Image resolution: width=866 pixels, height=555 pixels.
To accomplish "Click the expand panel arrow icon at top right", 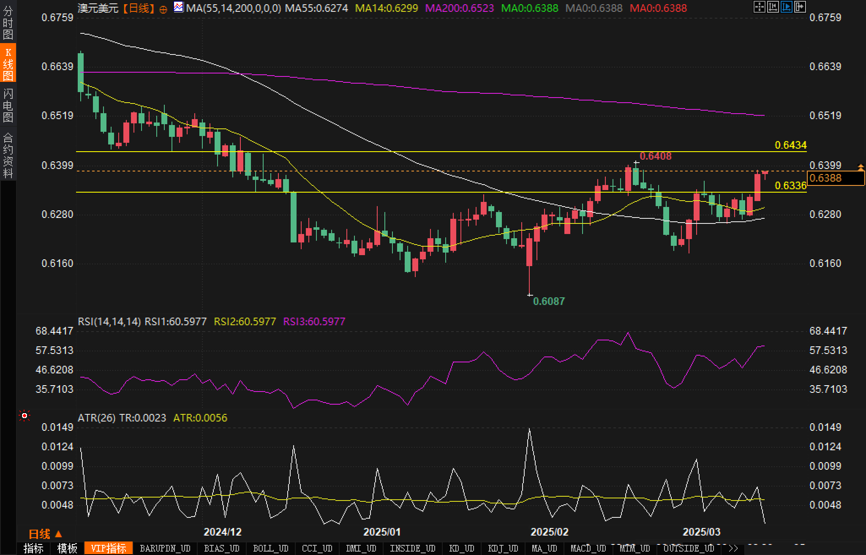I will coord(800,7).
